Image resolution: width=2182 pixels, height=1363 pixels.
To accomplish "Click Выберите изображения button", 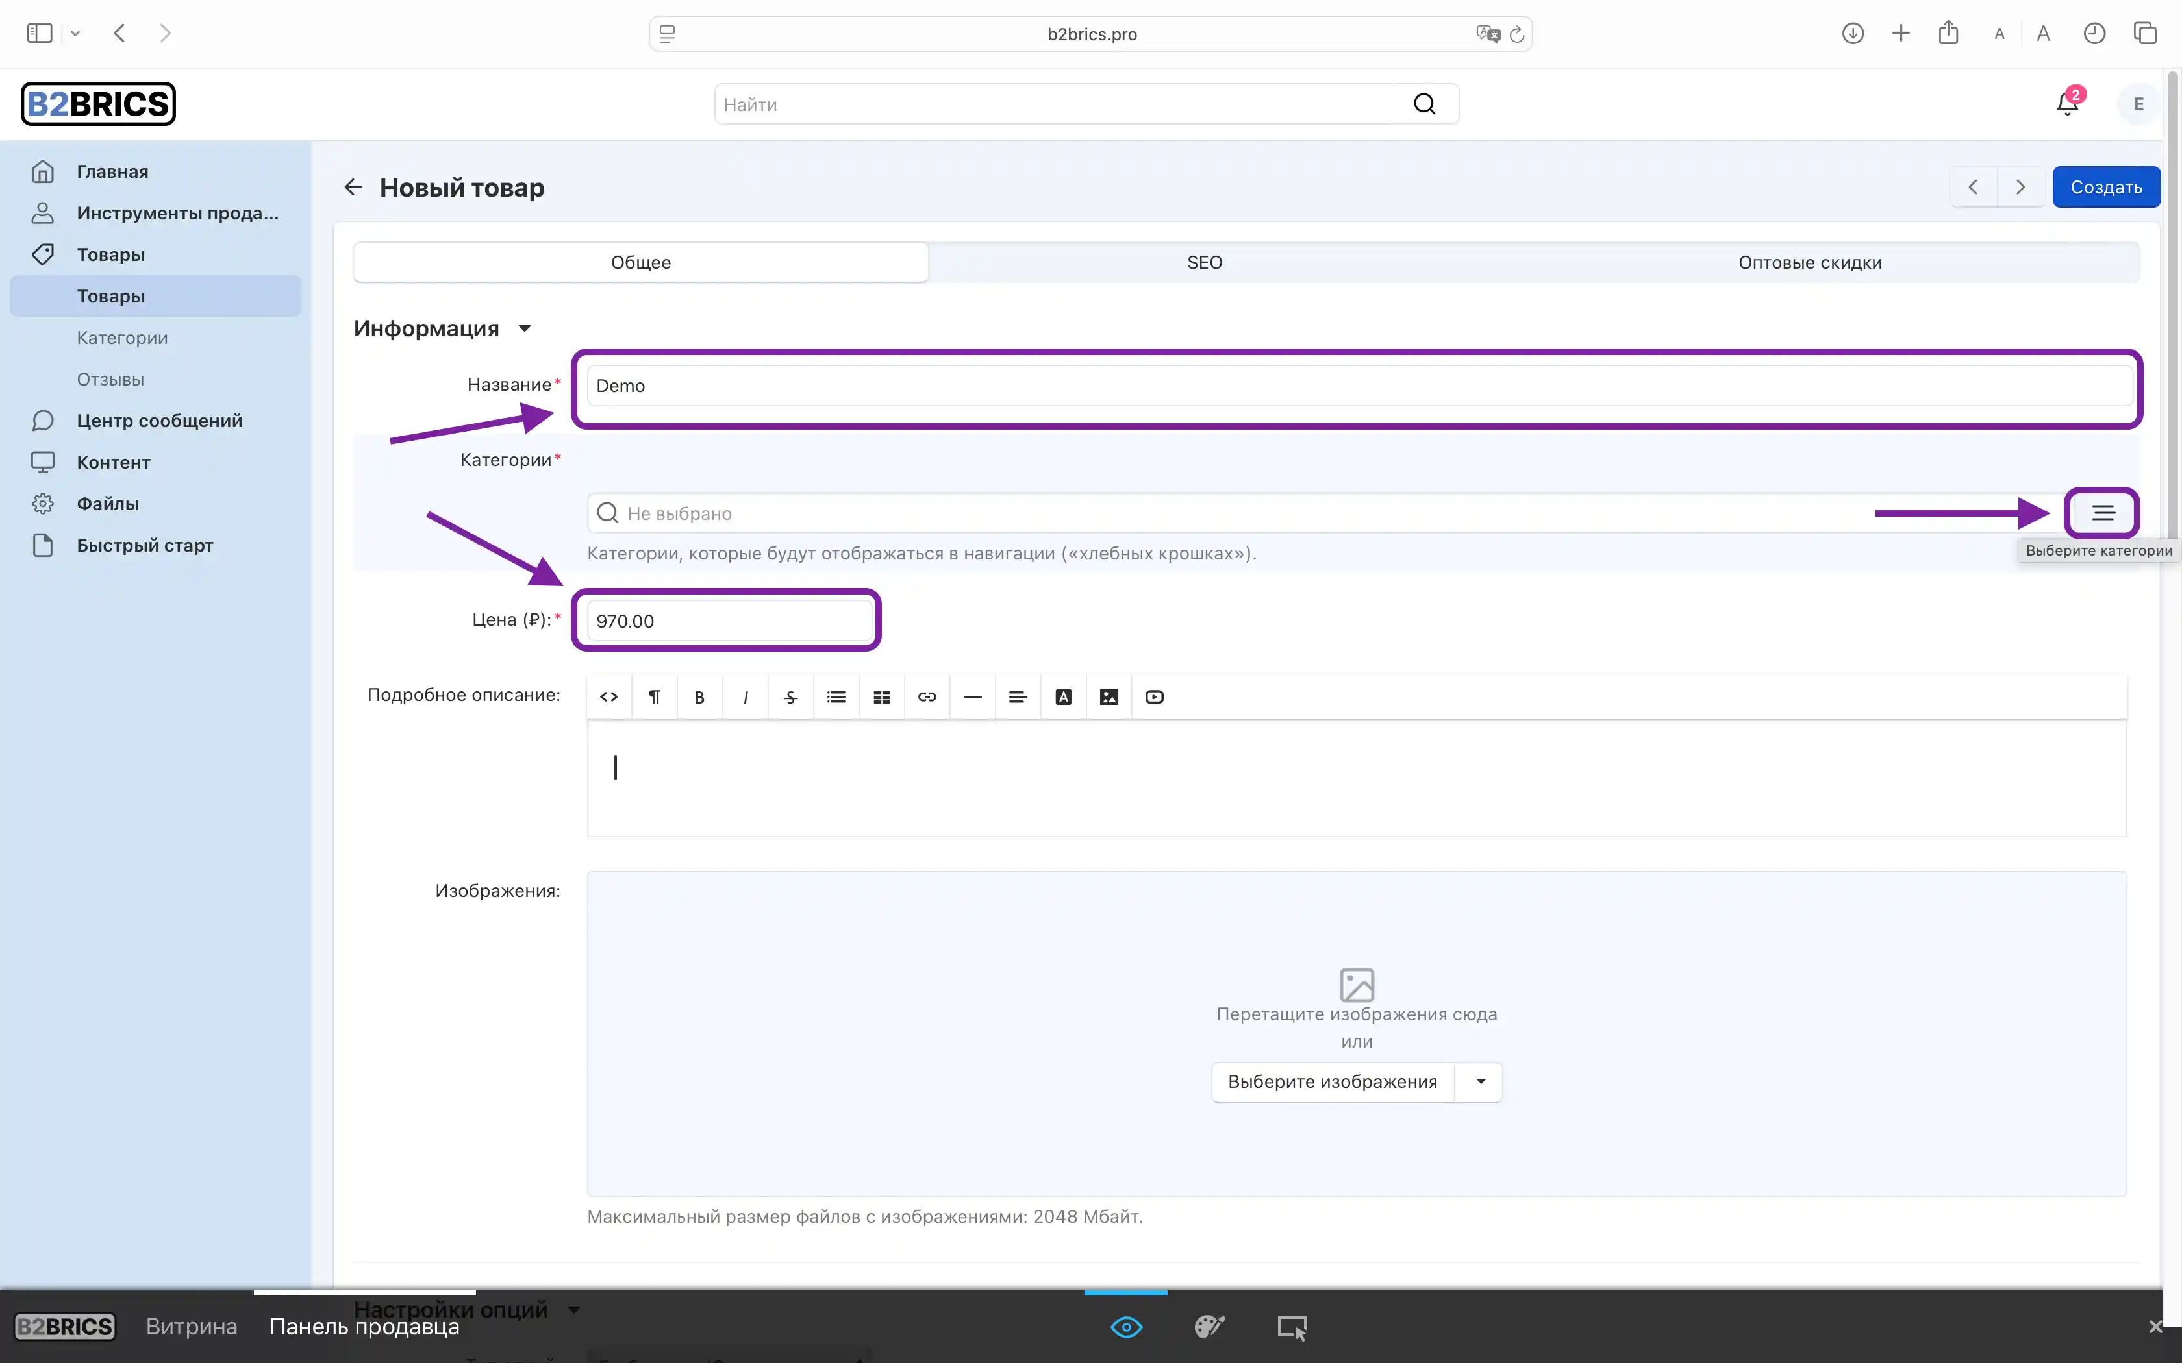I will (1333, 1082).
